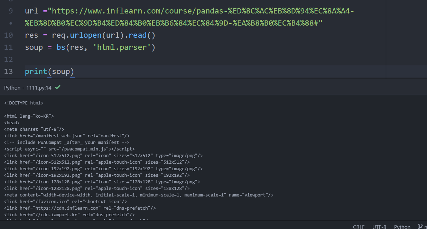Click the cdn.inflearn.com dns-prefetch line

(80, 208)
